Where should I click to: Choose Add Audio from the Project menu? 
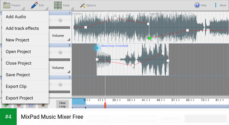[25, 17]
